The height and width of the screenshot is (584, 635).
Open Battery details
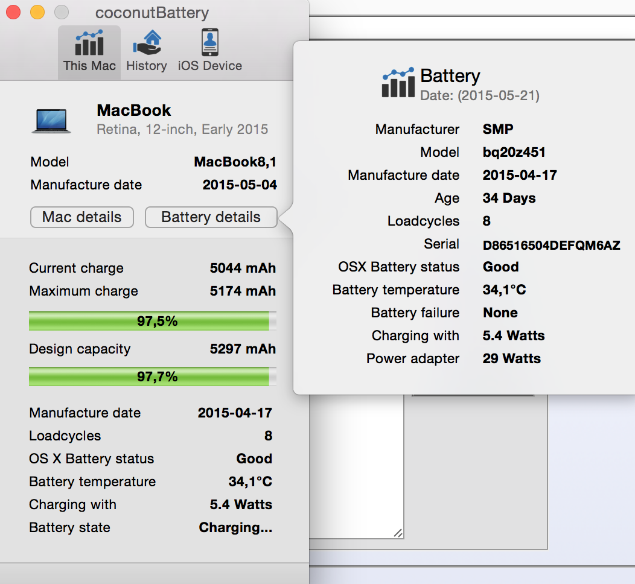tap(211, 217)
